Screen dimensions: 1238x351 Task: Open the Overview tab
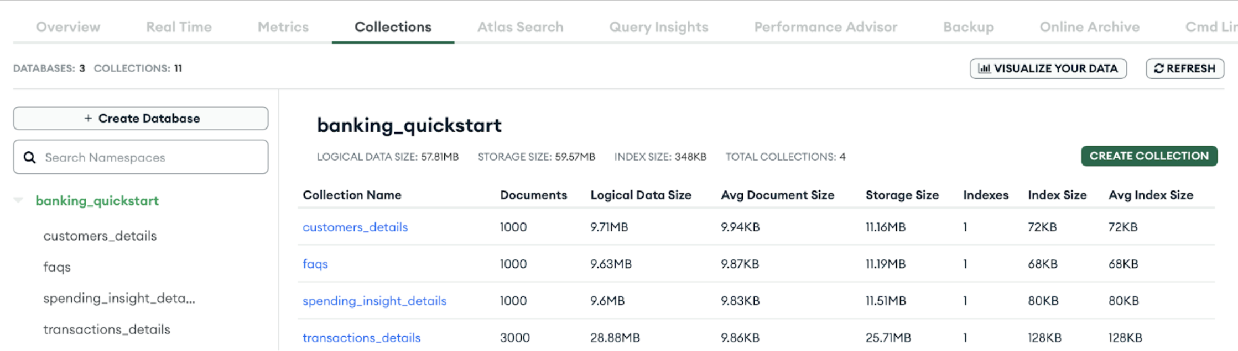coord(68,27)
